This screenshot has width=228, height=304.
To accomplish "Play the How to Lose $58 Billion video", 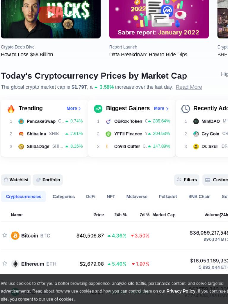I will click(51, 15).
